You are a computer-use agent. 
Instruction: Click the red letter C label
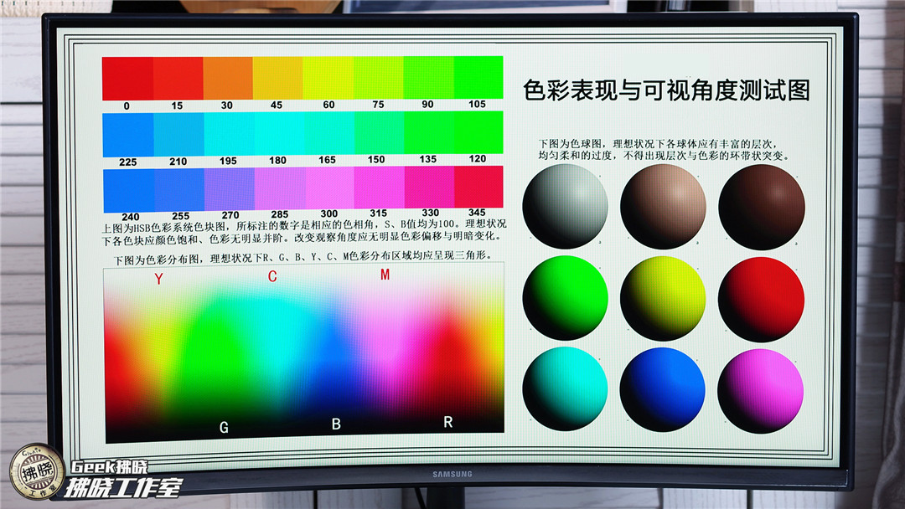272,277
